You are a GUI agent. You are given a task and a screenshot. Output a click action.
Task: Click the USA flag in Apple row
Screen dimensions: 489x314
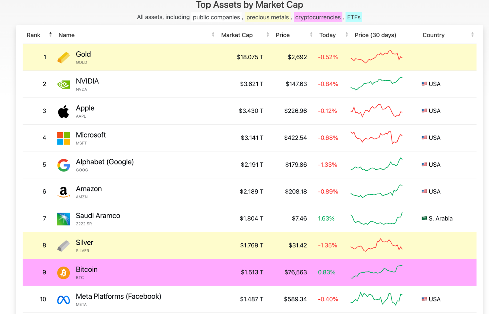click(424, 111)
